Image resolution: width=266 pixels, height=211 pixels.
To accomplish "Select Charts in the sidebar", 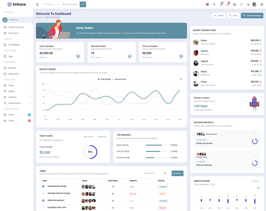I will click(11, 120).
